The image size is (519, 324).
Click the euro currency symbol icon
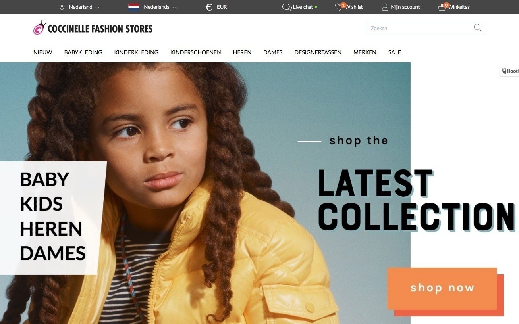pos(209,7)
